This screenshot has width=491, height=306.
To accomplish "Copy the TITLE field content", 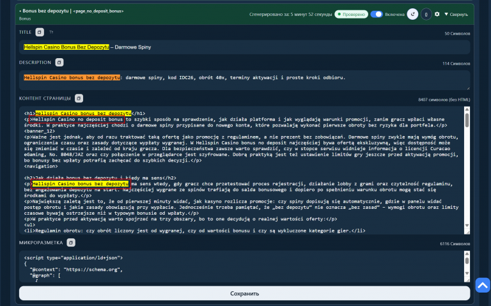I will click(40, 32).
